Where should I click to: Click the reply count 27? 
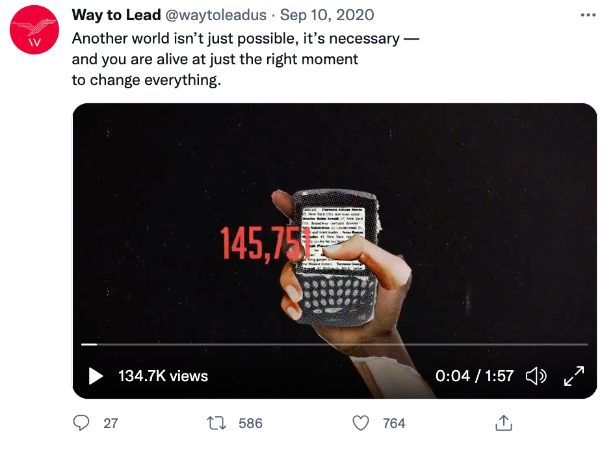(111, 423)
